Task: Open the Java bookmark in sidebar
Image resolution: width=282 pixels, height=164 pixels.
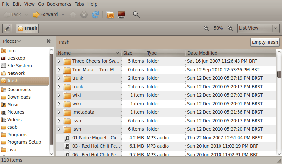Action: click(24, 150)
